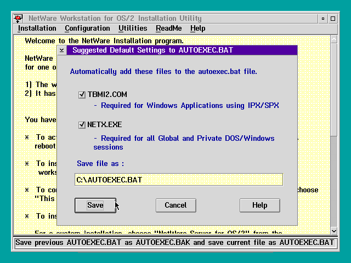Viewport: 351px width, 263px height.
Task: Minimize the NetWare installation window
Action: pyautogui.click(x=323, y=19)
